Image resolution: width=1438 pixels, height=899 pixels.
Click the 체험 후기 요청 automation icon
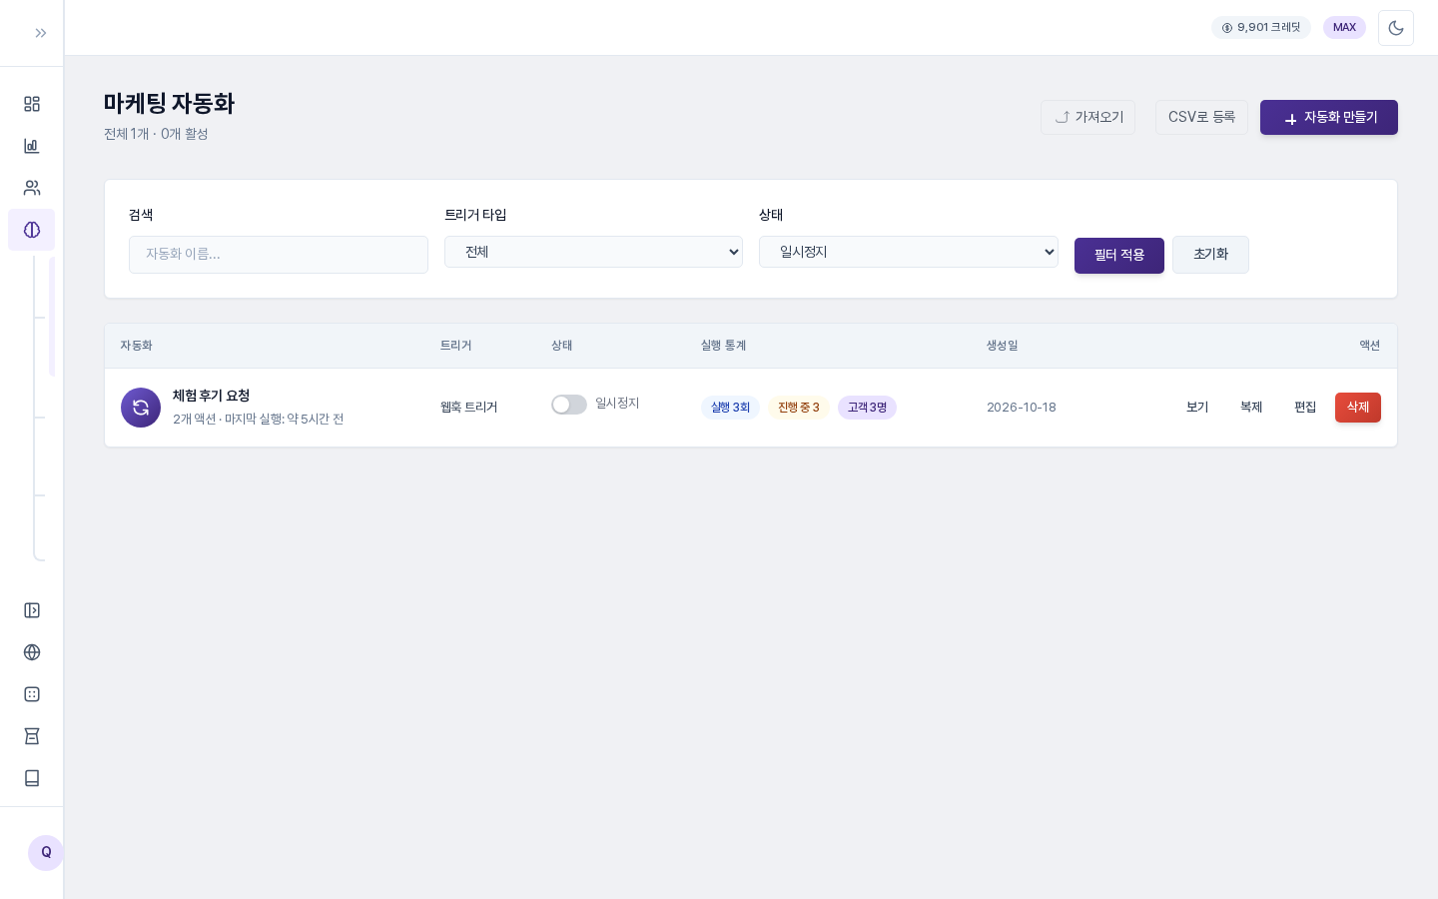[x=141, y=408]
